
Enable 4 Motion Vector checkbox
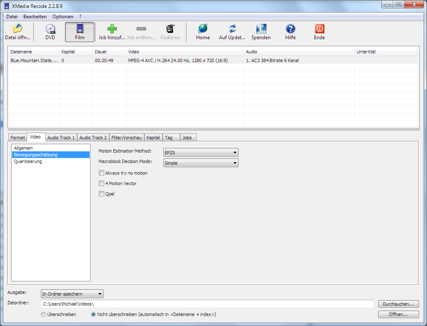click(x=101, y=183)
